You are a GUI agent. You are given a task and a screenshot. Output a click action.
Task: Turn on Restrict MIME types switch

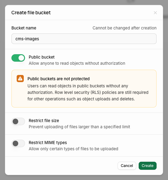coord(18,143)
